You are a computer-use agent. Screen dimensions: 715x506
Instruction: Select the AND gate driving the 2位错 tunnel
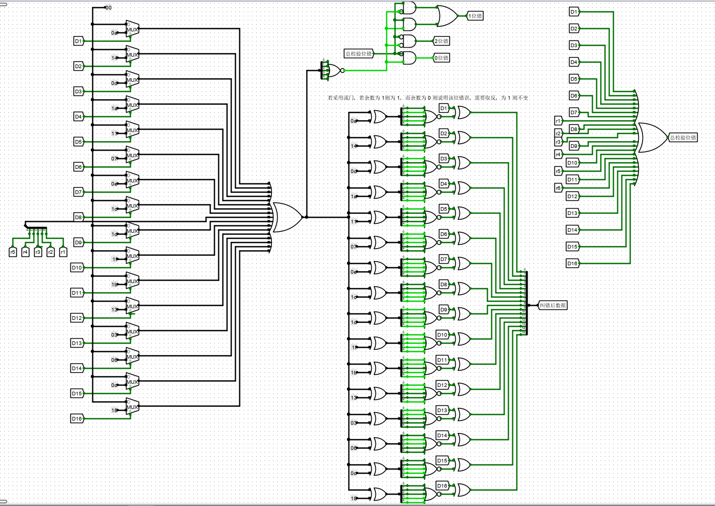408,41
